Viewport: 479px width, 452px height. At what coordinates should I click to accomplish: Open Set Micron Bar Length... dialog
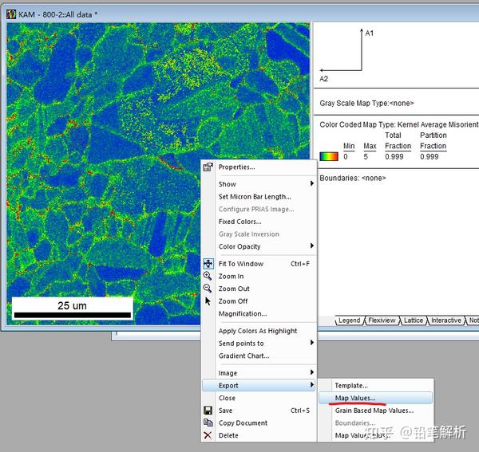pyautogui.click(x=255, y=197)
